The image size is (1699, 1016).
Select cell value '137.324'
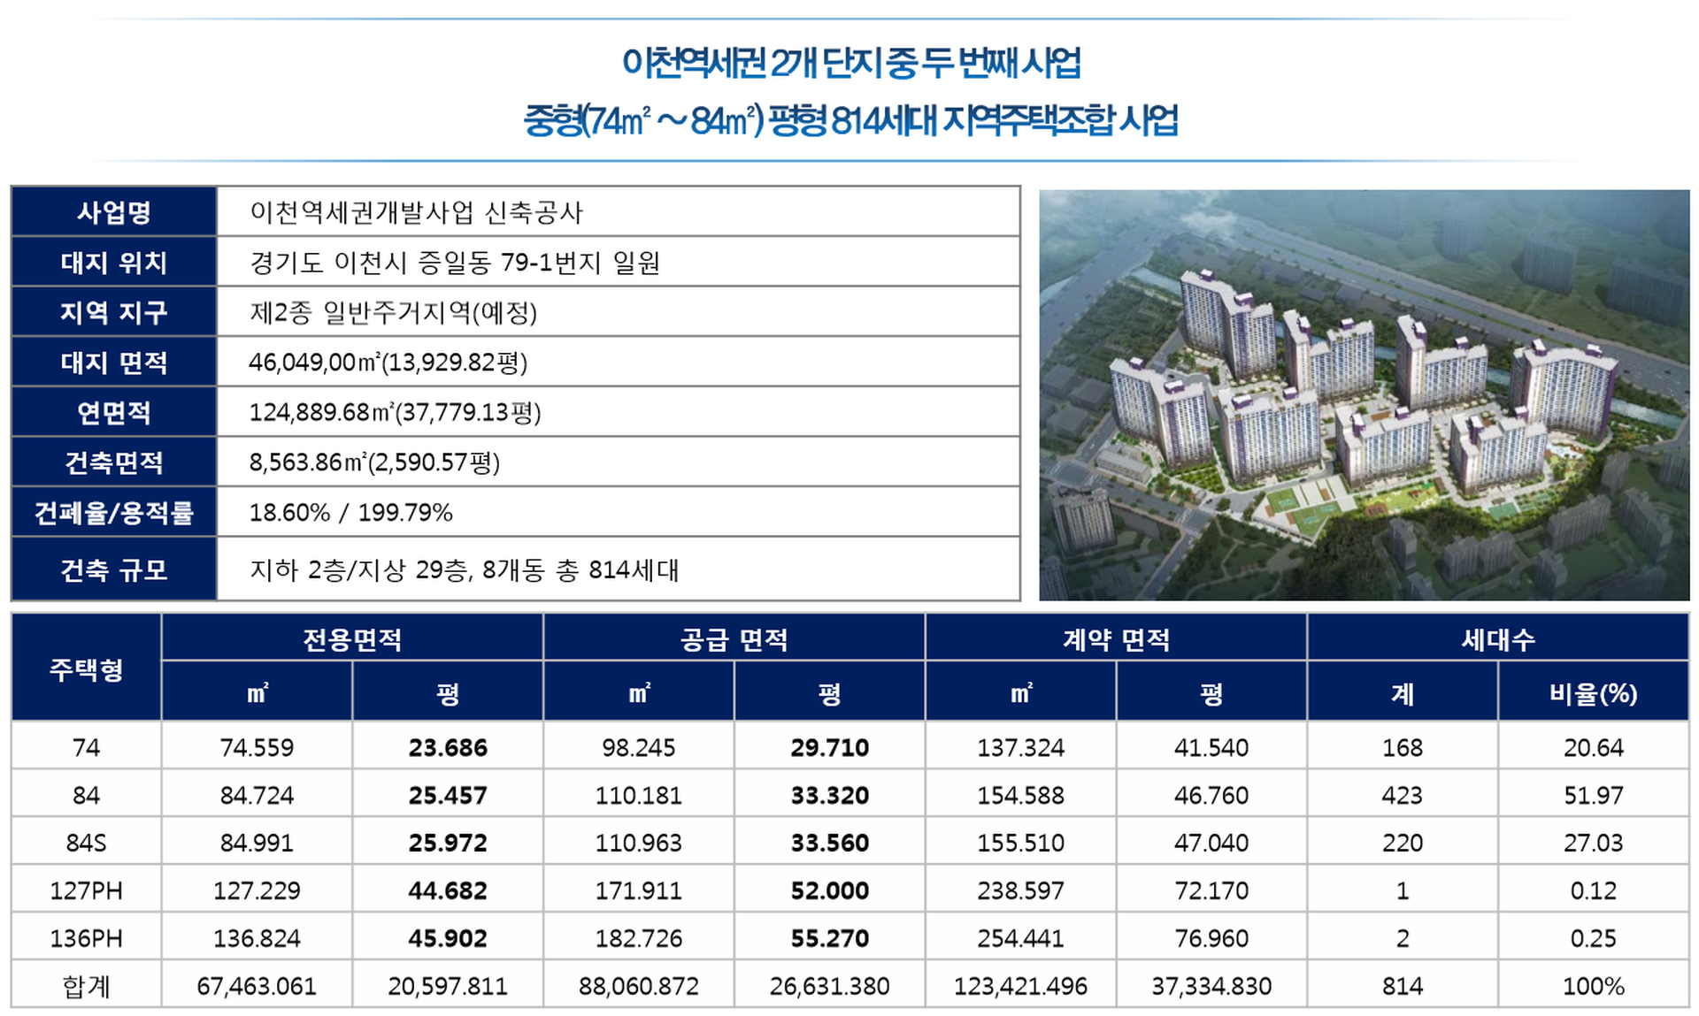click(x=1020, y=748)
